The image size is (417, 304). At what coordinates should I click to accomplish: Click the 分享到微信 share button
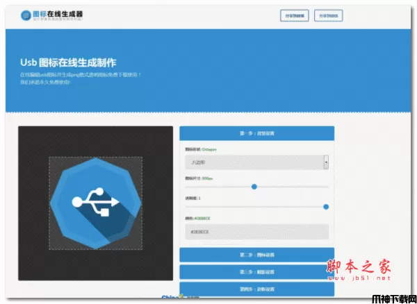[329, 16]
